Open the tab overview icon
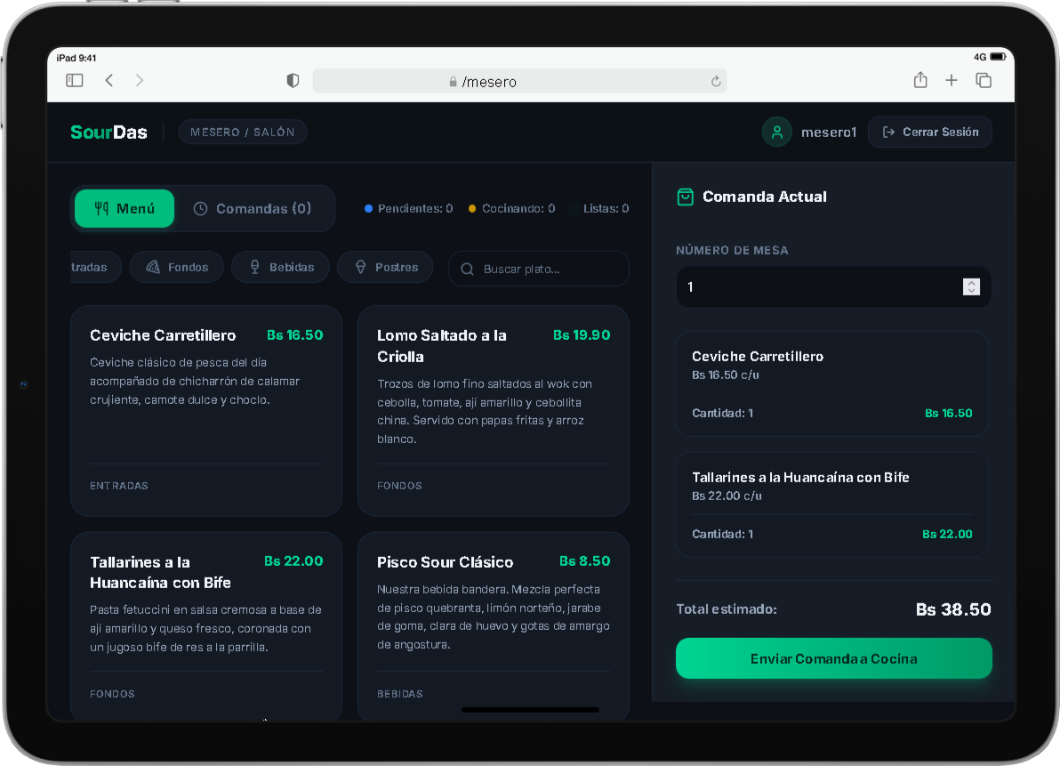 [x=984, y=80]
